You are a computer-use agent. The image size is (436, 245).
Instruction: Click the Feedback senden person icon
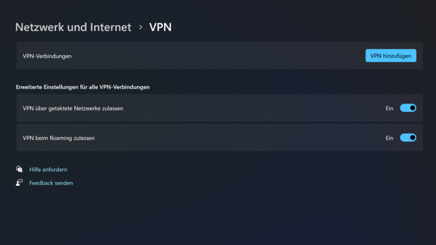tap(19, 183)
